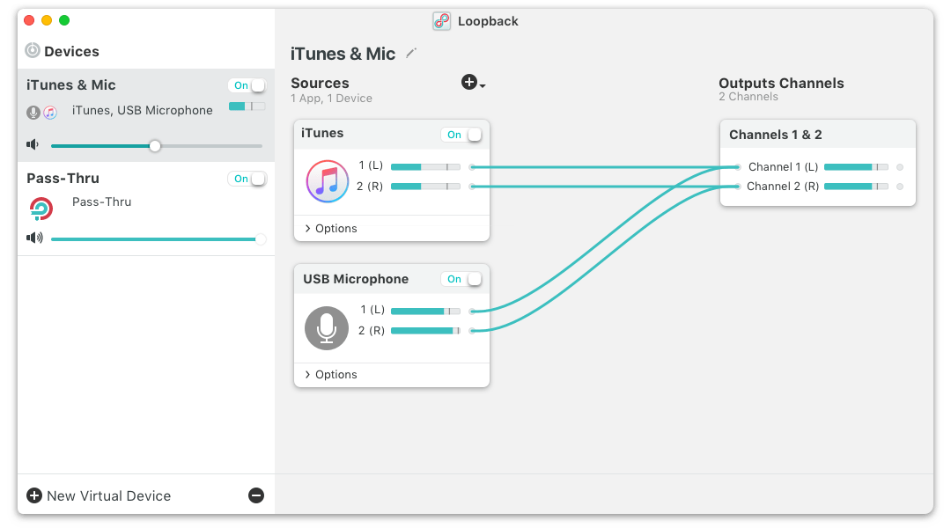Click USB Microphone 2 (R) level meter
951x528 pixels.
(425, 330)
